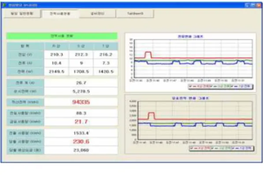Open the app icon in the title bar
The width and height of the screenshot is (264, 175).
4,5
